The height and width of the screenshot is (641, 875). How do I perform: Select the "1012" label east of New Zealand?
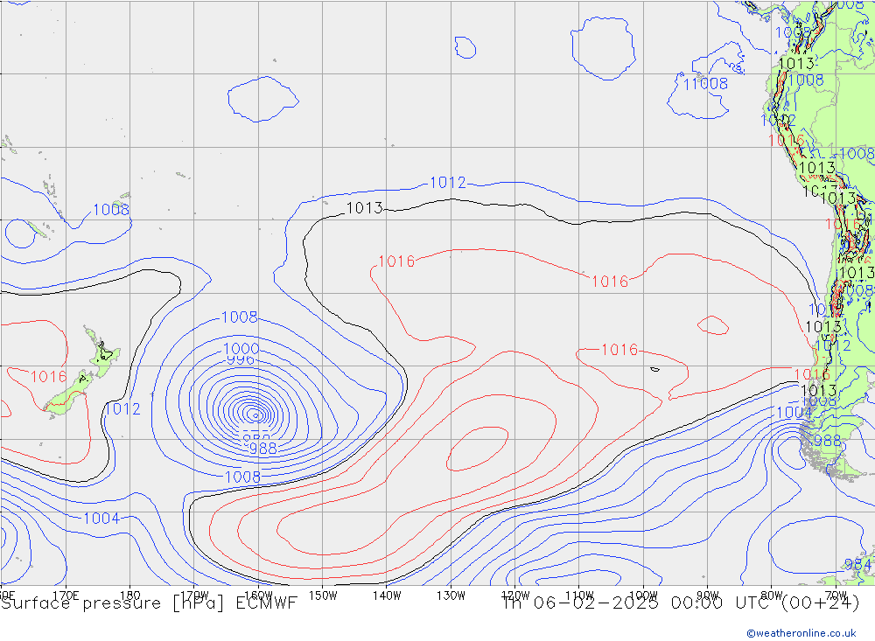click(x=122, y=409)
